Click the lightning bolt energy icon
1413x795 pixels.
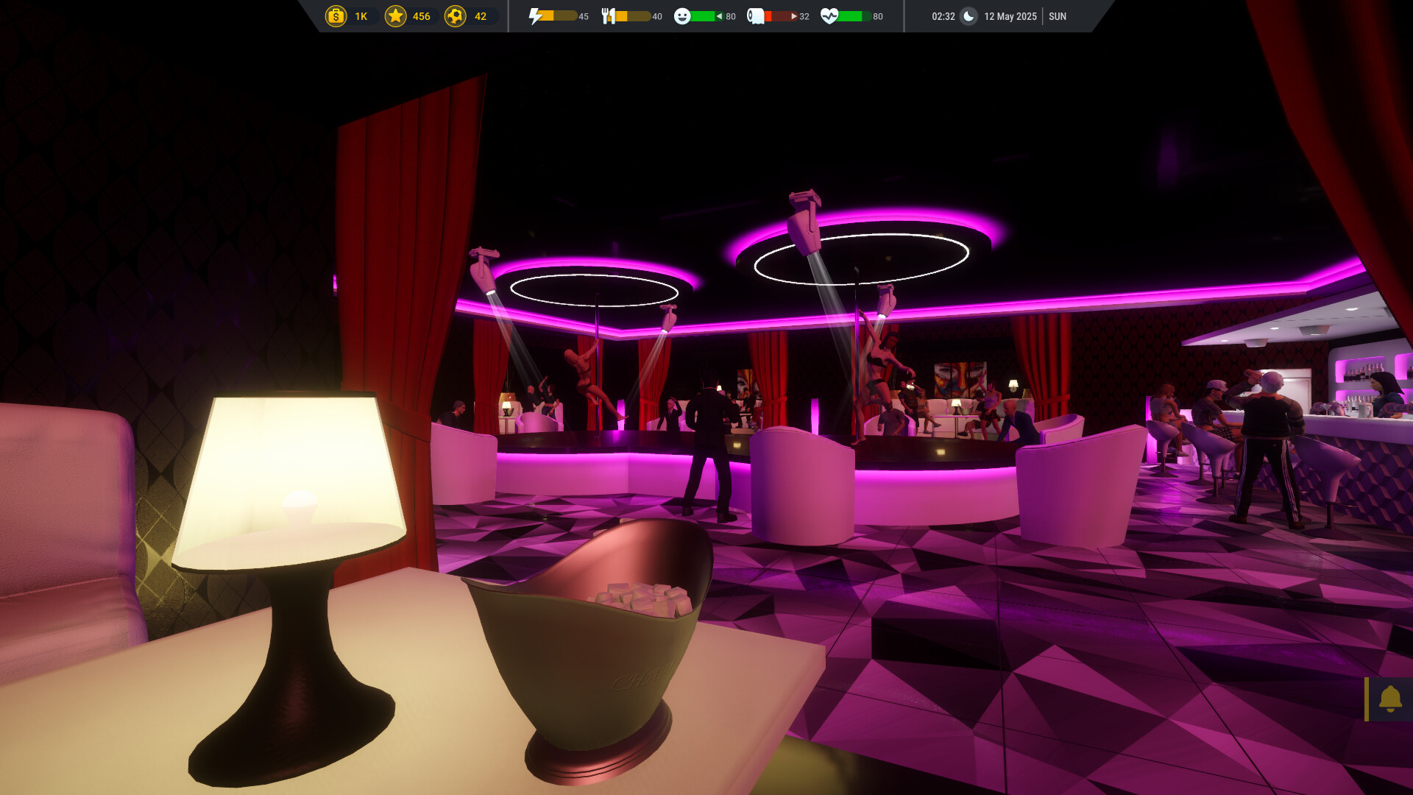click(x=536, y=15)
